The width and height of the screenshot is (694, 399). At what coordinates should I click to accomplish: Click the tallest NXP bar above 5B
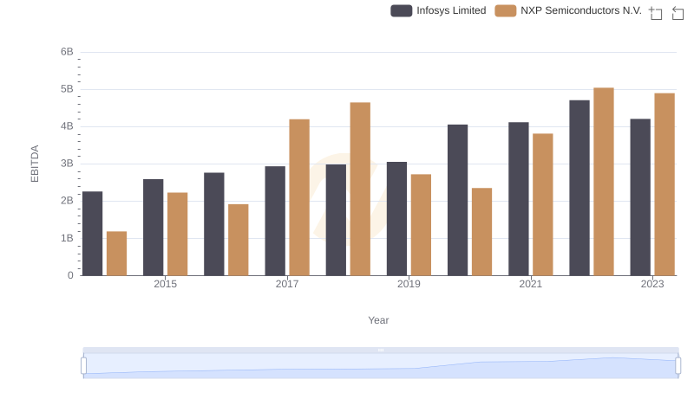(604, 182)
